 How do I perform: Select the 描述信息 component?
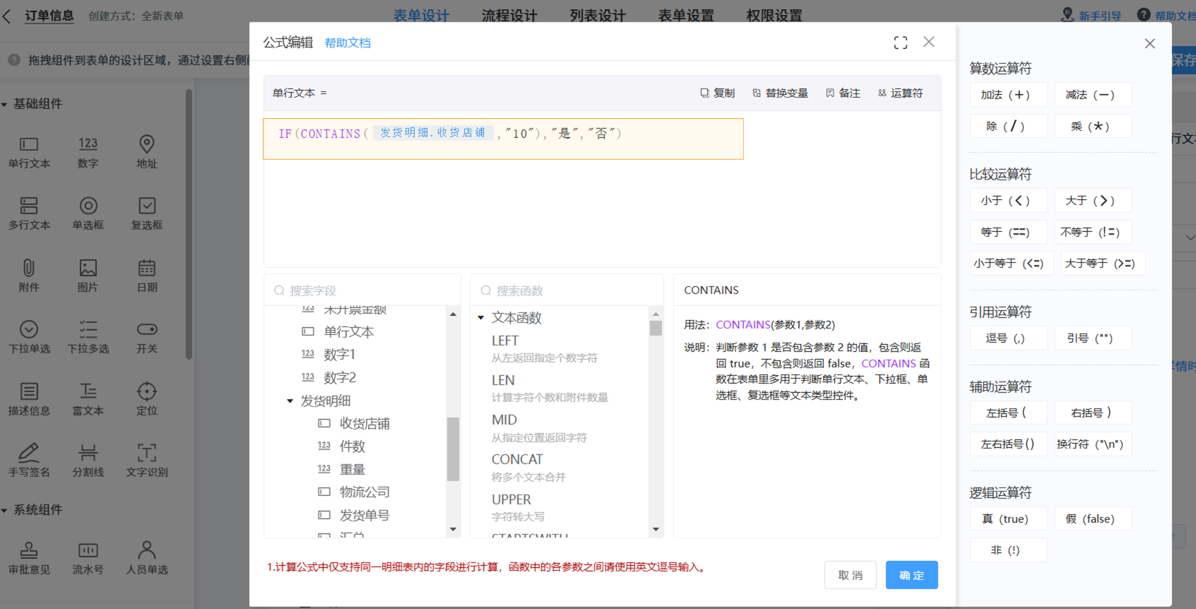pyautogui.click(x=29, y=399)
